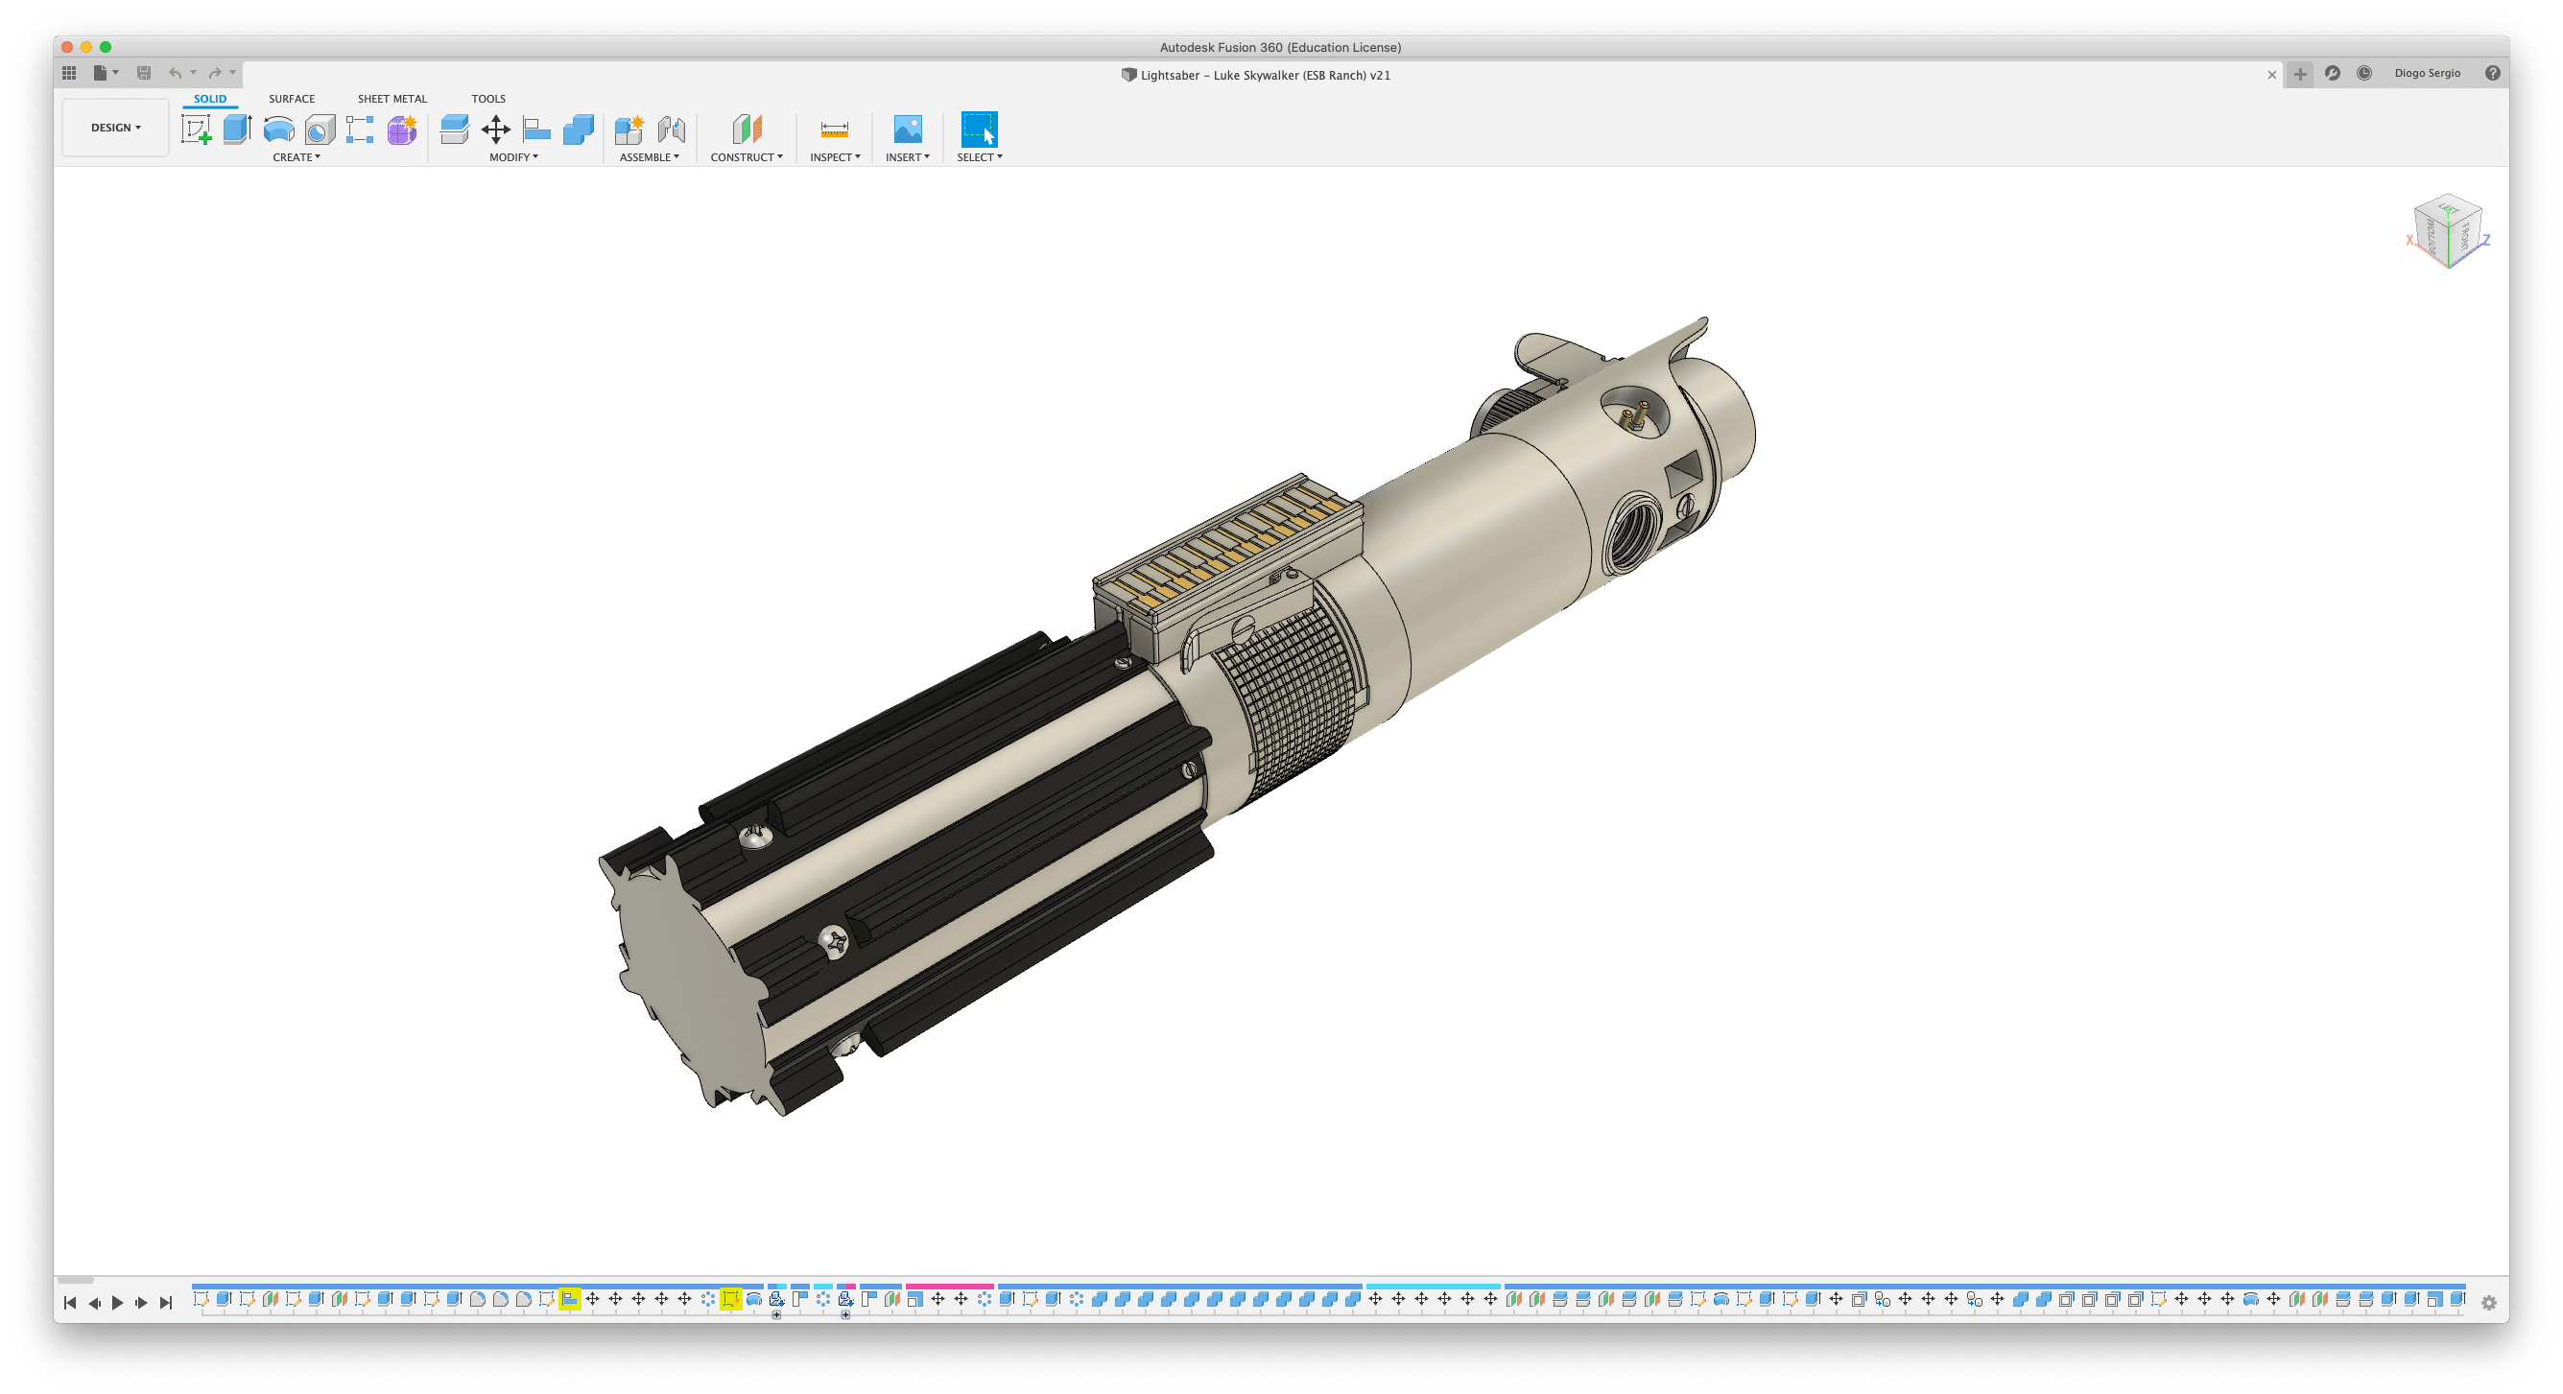
Task: Expand the INSERT menu
Action: pyautogui.click(x=908, y=157)
